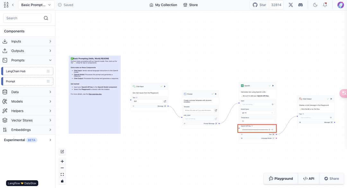Open the Discord icon link
The image size is (347, 188).
tap(300, 5)
